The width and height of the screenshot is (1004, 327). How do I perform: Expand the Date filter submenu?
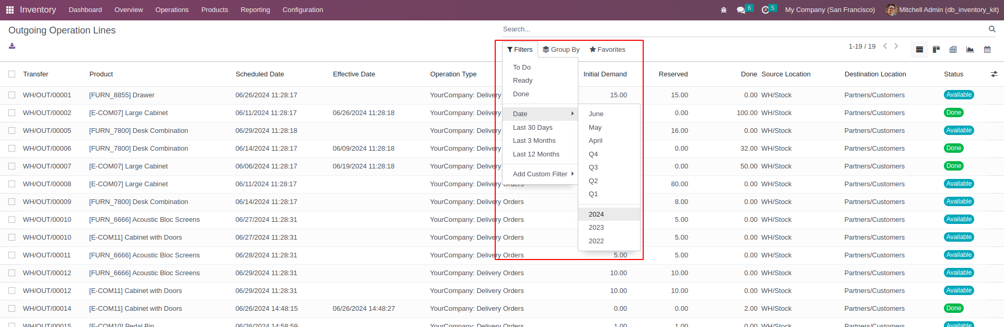coord(540,114)
